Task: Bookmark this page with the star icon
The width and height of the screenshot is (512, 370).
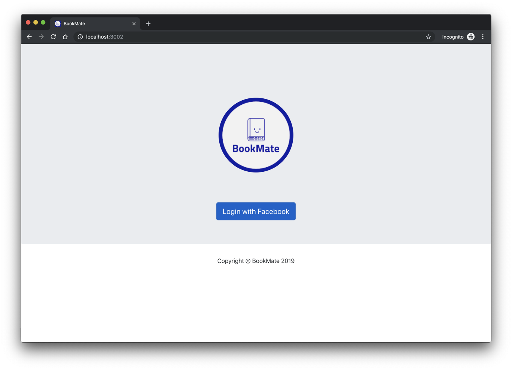Action: [429, 37]
